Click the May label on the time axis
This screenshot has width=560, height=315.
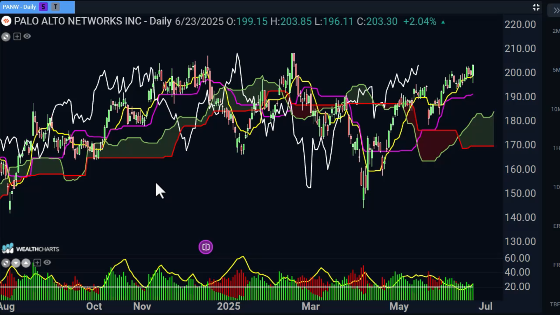point(399,307)
